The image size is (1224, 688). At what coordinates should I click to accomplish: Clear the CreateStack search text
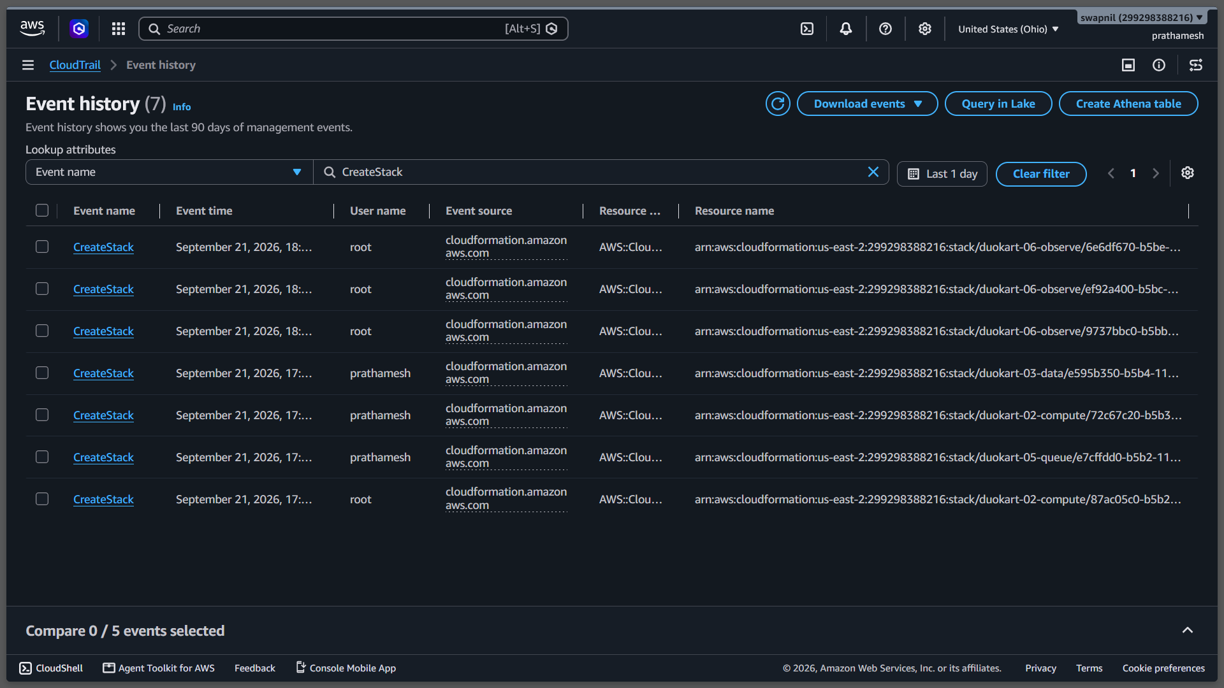point(873,172)
